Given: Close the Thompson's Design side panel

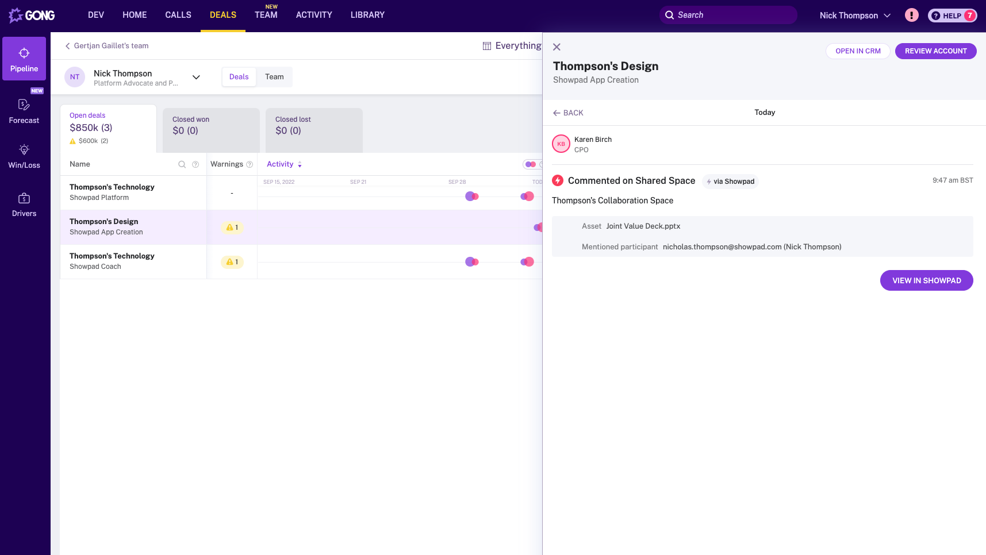Looking at the screenshot, I should coord(557,47).
